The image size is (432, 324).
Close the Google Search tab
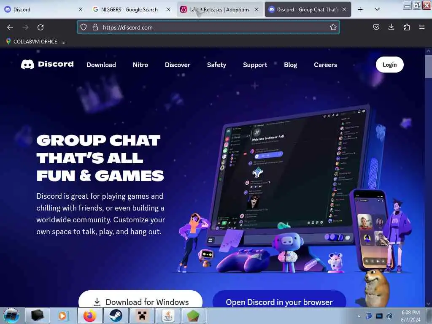click(168, 9)
